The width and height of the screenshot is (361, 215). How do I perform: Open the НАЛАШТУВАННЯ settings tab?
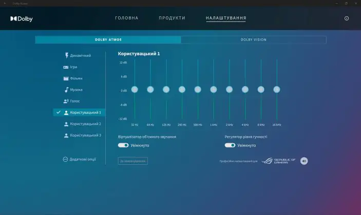coord(226,18)
